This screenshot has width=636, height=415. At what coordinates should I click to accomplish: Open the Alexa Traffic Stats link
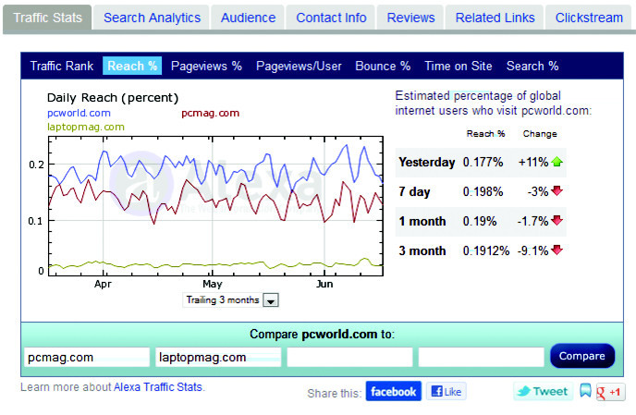pos(158,387)
